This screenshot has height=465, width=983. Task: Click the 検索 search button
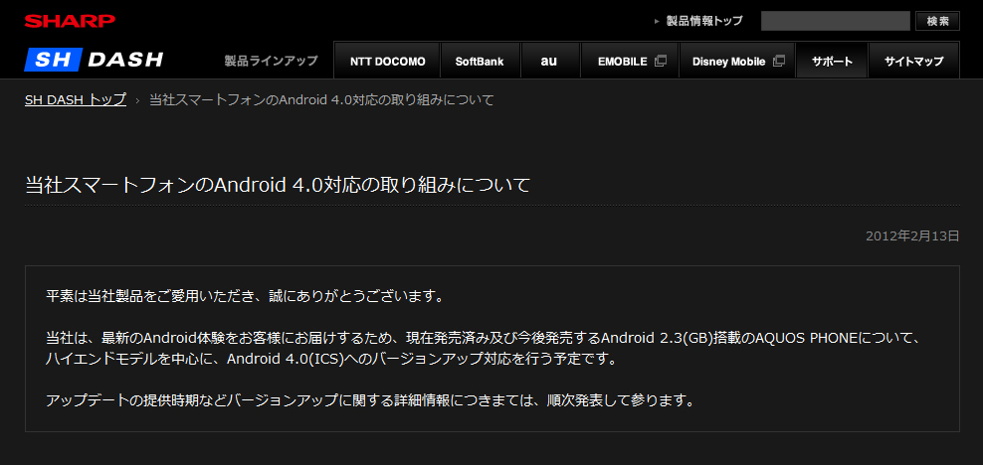(937, 21)
